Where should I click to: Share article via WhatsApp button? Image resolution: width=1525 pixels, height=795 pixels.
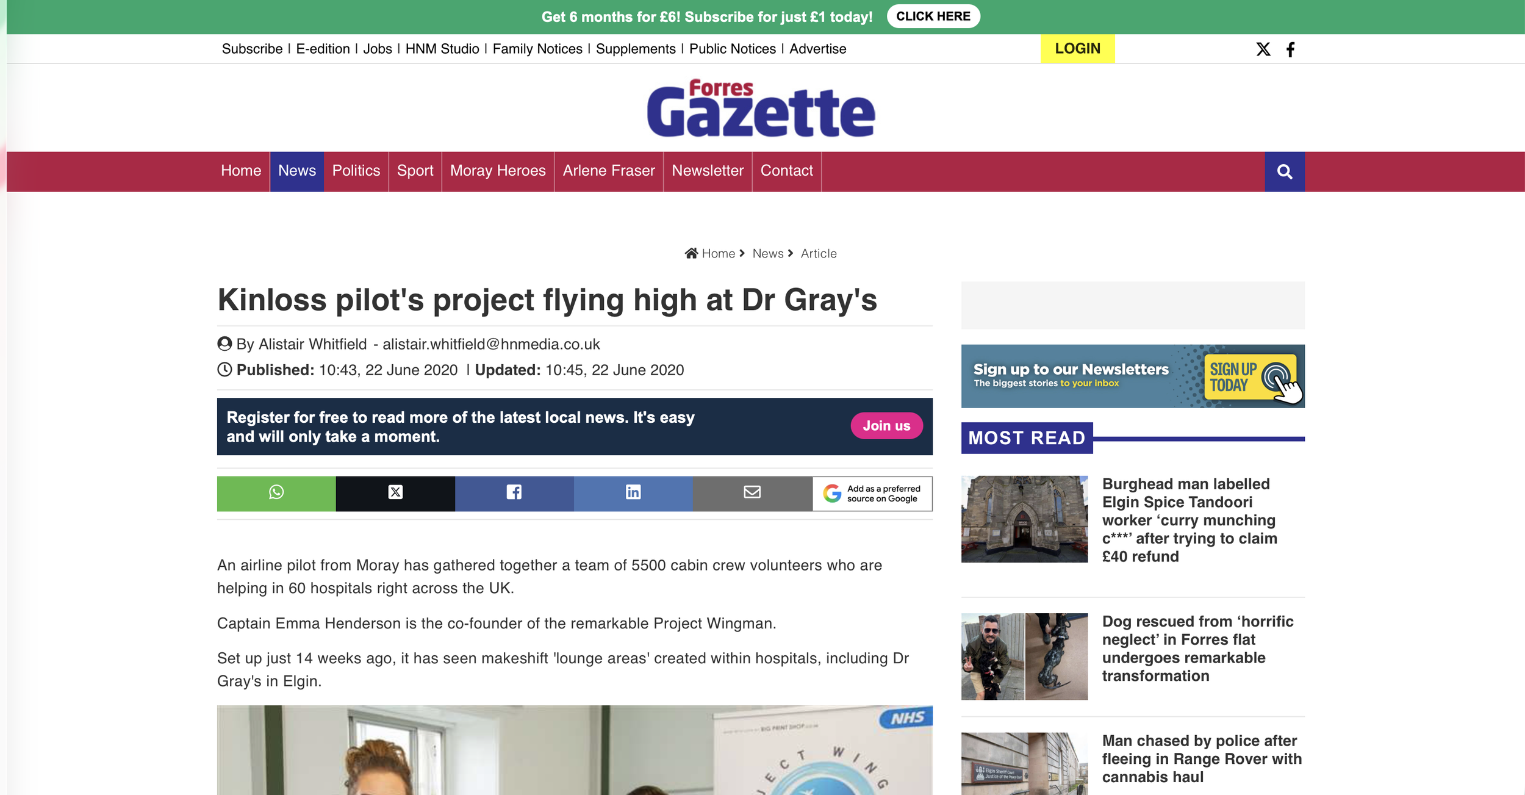(x=276, y=493)
